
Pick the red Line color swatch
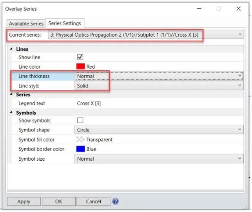point(80,67)
